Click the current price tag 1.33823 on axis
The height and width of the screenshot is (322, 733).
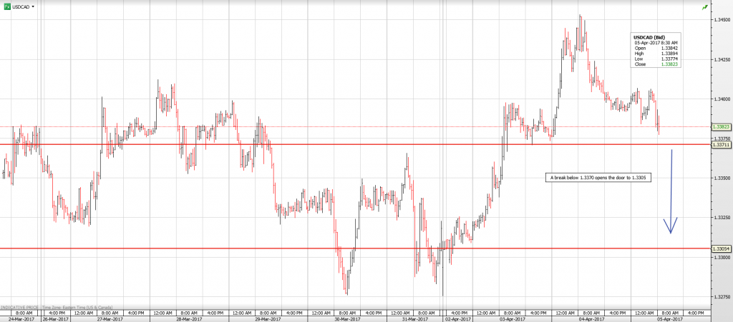click(x=721, y=126)
